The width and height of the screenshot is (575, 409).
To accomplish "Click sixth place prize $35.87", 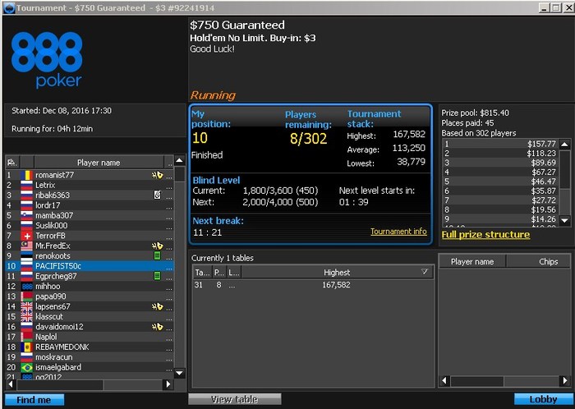I will [544, 191].
